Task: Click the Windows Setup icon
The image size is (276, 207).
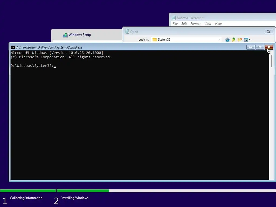Action: (x=65, y=35)
